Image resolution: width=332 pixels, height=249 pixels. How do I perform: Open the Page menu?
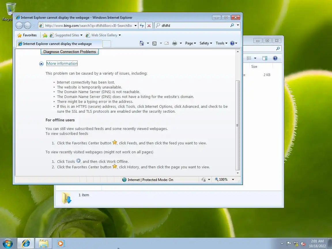(190, 43)
